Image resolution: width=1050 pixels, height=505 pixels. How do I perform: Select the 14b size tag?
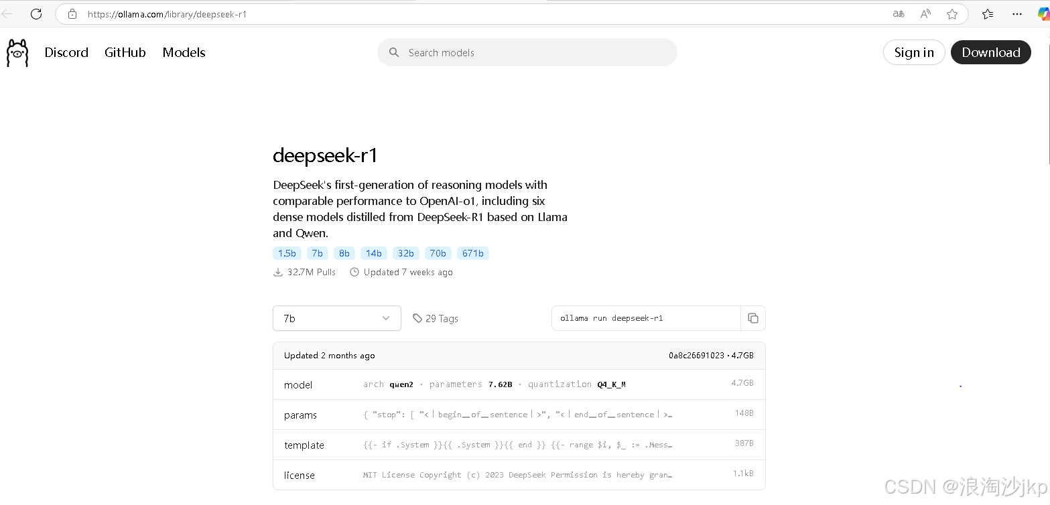tap(374, 253)
